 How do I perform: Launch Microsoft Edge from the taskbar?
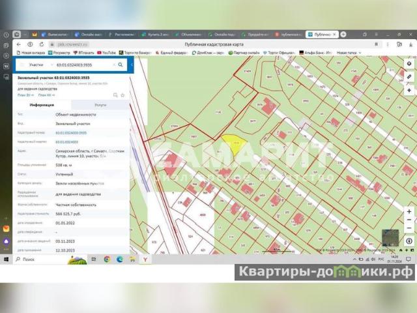coord(120,260)
